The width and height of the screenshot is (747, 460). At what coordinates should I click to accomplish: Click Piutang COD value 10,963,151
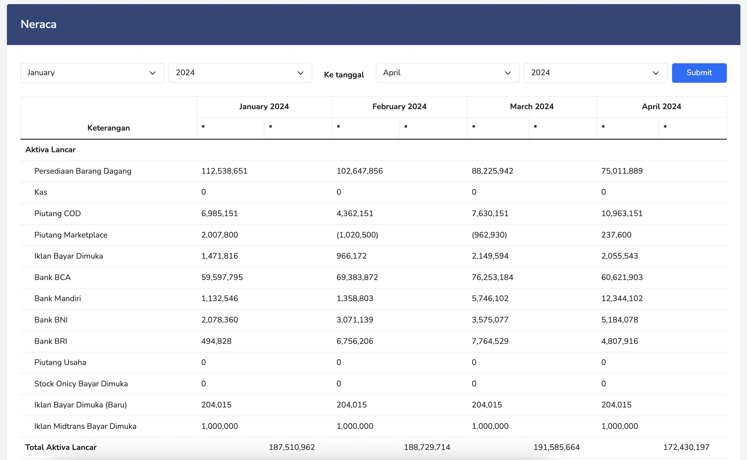tap(622, 214)
